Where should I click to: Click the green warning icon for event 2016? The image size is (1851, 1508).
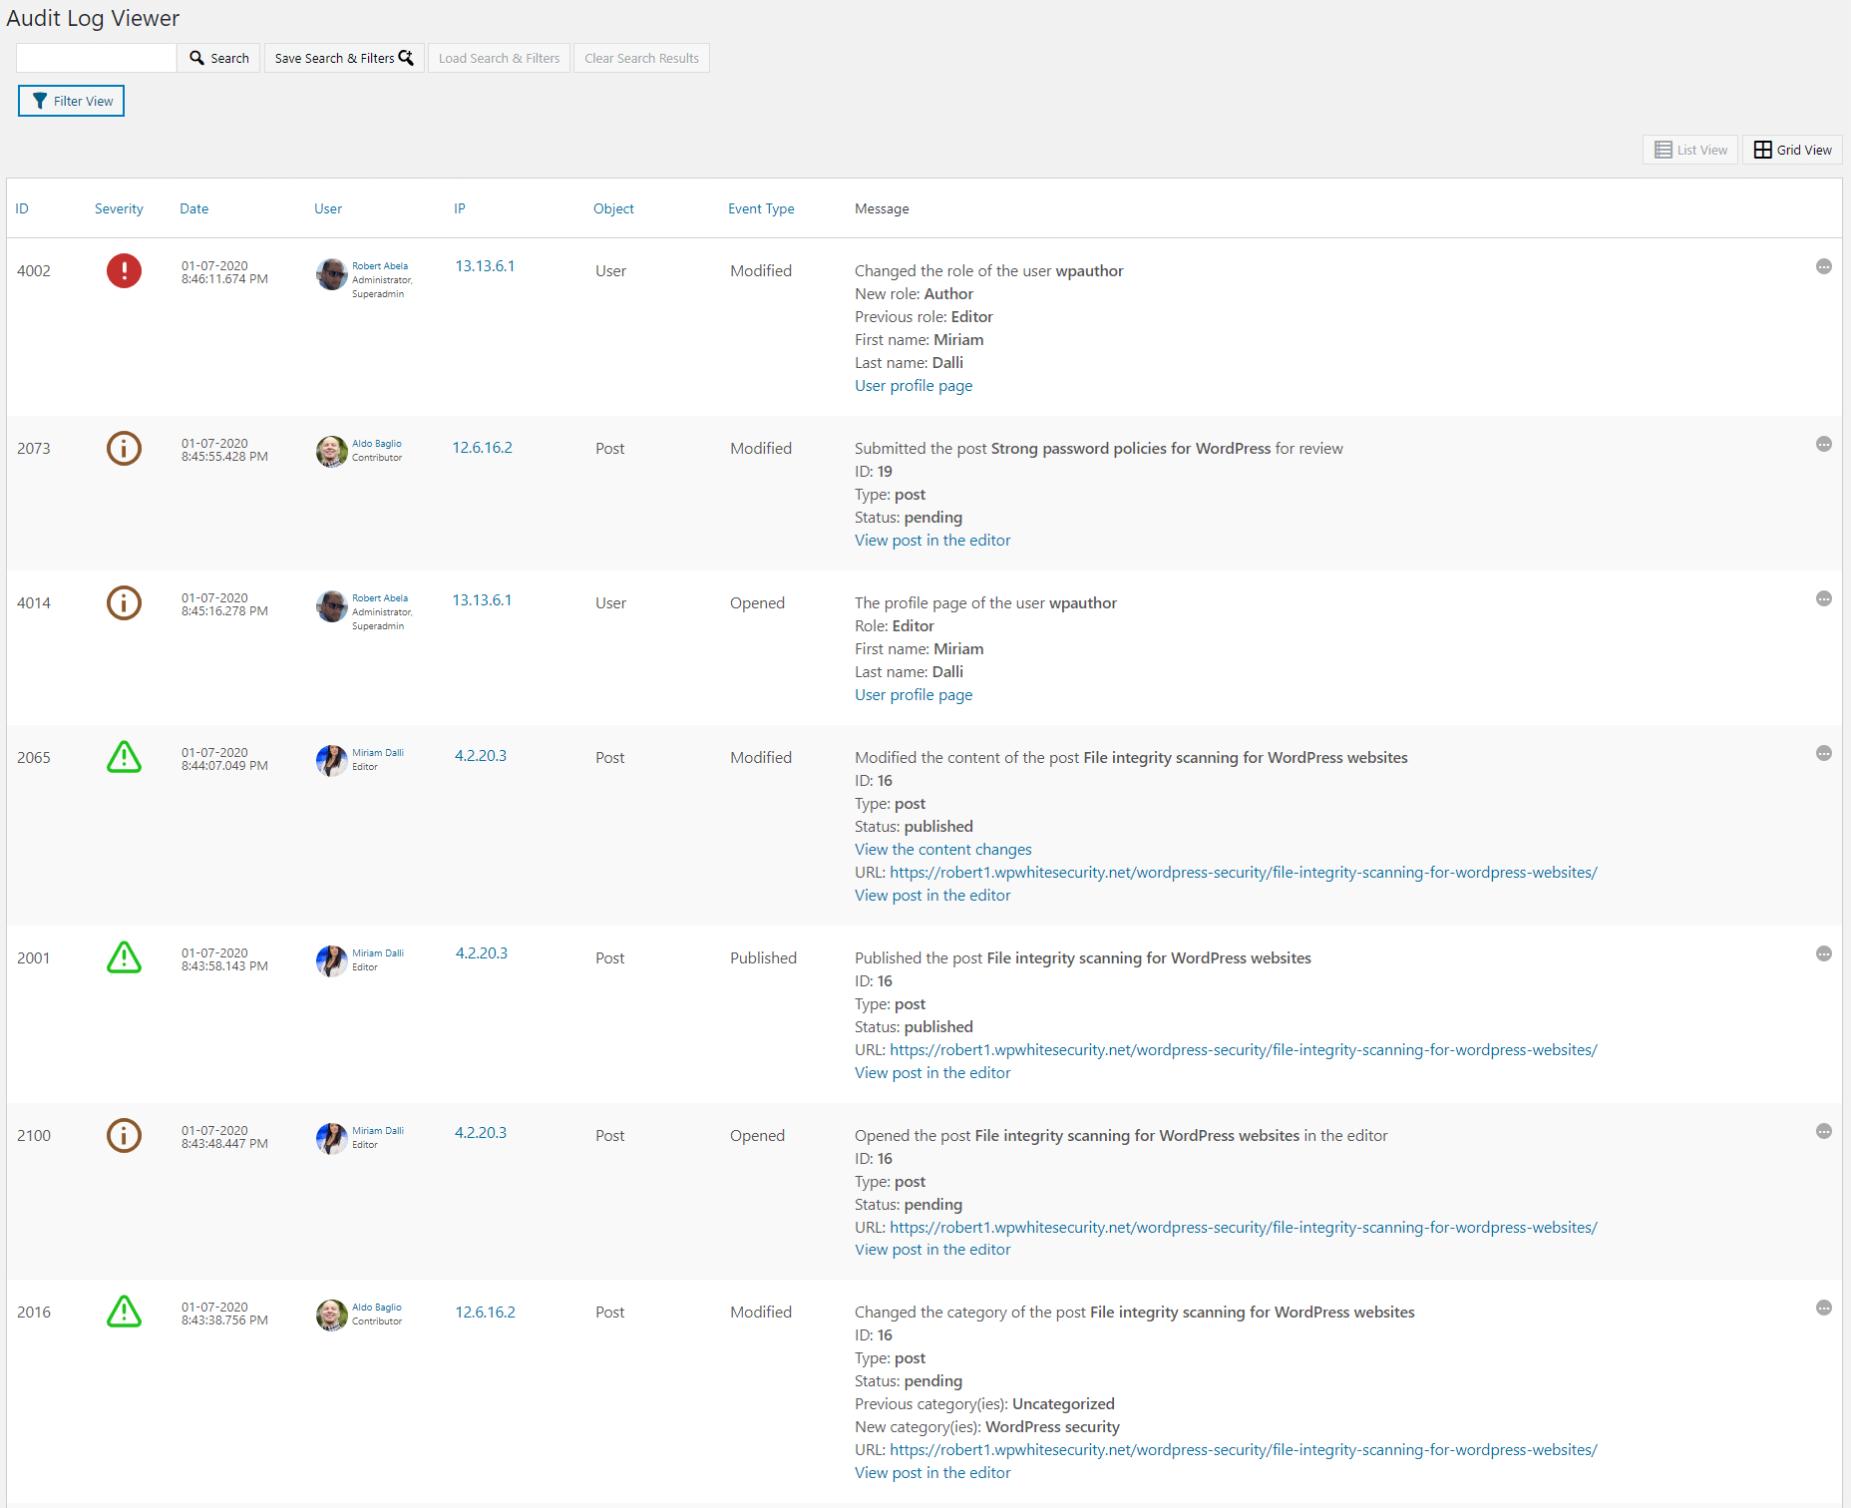124,1312
